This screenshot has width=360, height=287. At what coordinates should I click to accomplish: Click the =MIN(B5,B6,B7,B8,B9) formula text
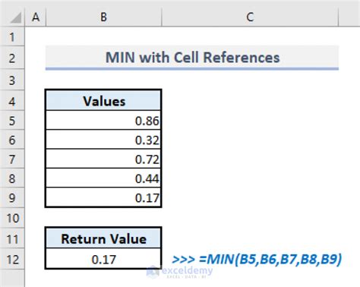click(x=270, y=259)
